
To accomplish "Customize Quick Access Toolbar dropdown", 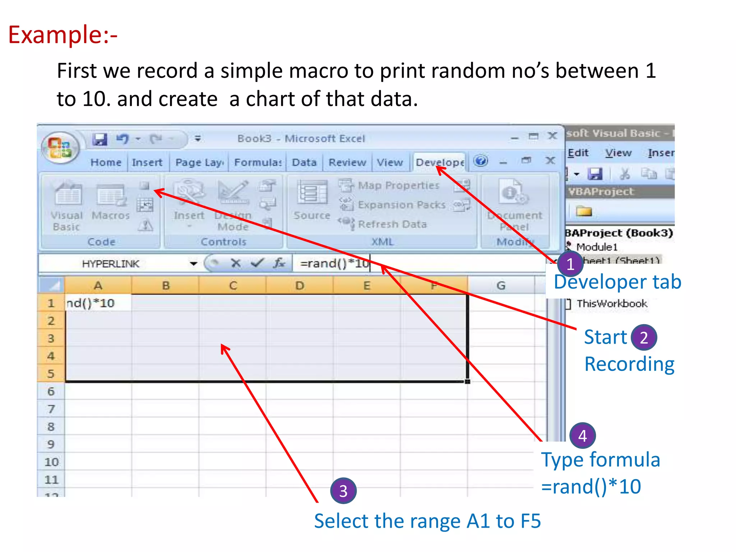I will [x=198, y=139].
